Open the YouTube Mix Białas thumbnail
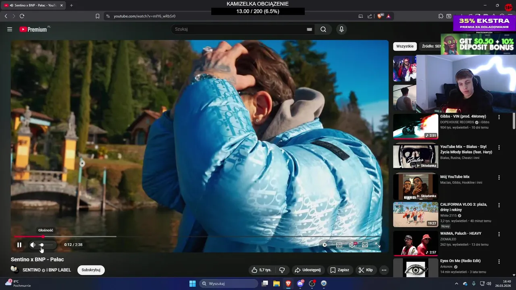Screen dimensions: 516x290 click(x=416, y=156)
